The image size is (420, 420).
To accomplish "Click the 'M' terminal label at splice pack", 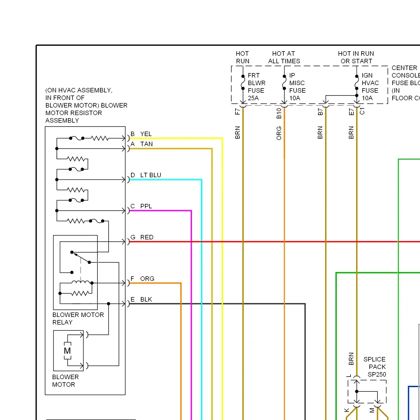I will point(372,410).
